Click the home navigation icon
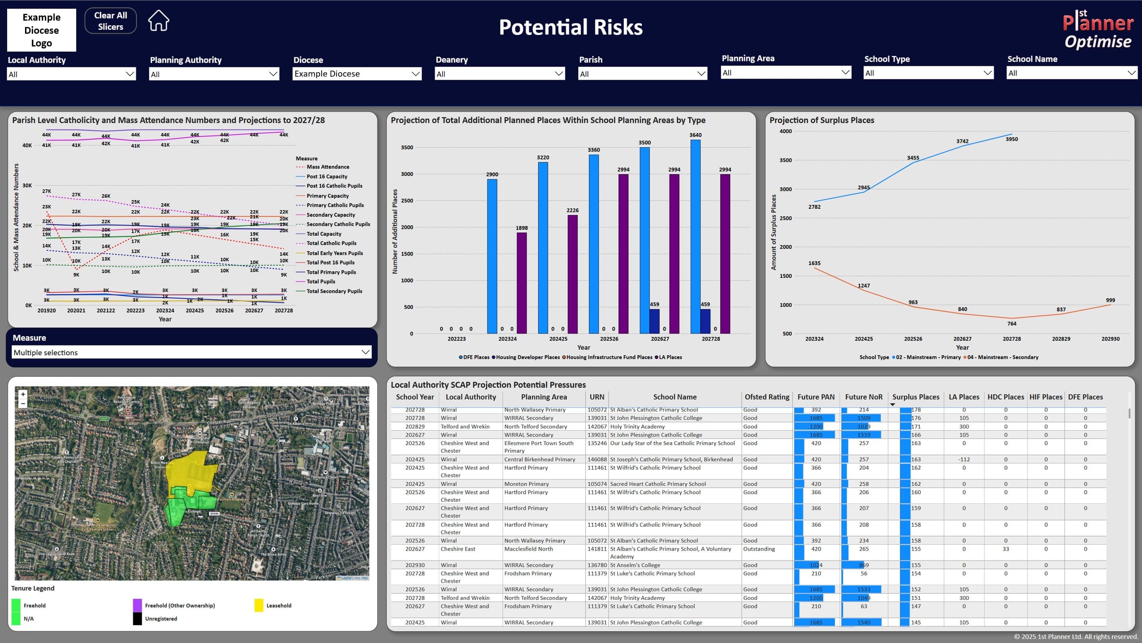The height and width of the screenshot is (643, 1142). click(158, 20)
